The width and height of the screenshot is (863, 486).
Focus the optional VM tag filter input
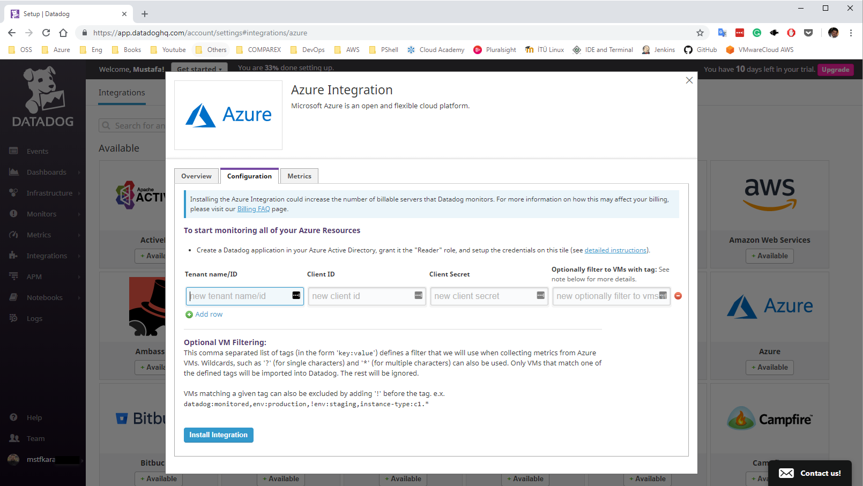tap(611, 296)
